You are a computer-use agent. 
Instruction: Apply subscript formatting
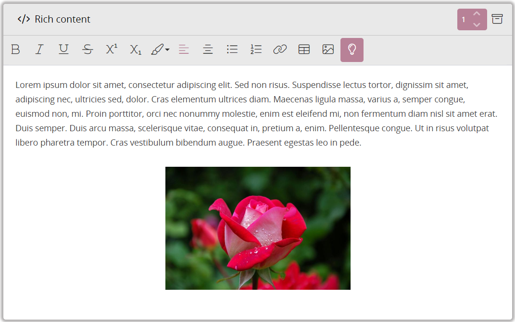click(136, 50)
